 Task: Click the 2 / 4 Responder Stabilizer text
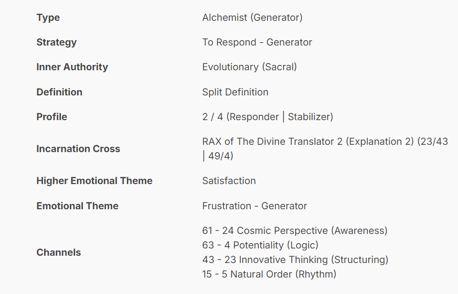click(x=268, y=117)
